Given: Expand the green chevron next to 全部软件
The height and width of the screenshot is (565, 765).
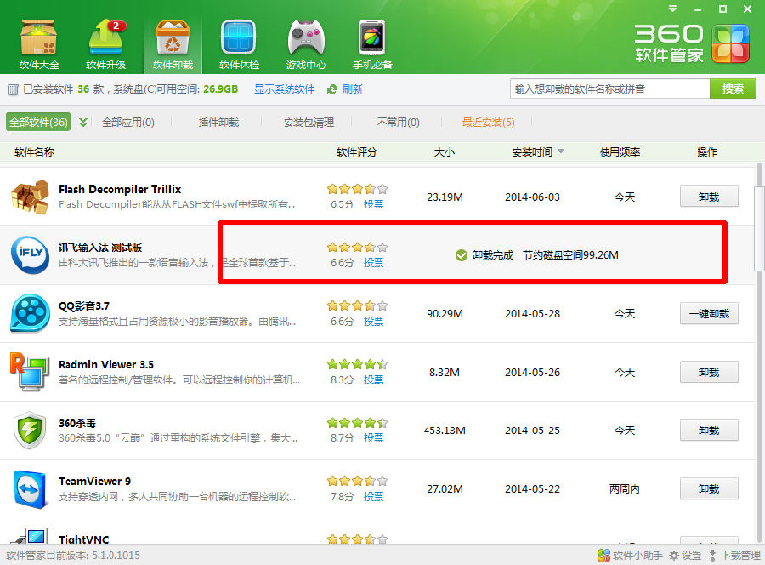Looking at the screenshot, I should point(83,122).
